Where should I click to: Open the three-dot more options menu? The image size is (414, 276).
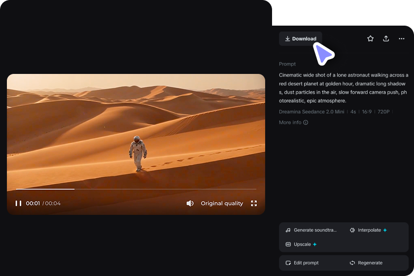pyautogui.click(x=402, y=38)
